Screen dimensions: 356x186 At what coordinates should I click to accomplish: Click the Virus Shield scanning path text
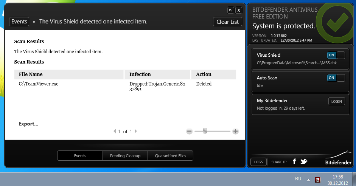click(x=297, y=63)
